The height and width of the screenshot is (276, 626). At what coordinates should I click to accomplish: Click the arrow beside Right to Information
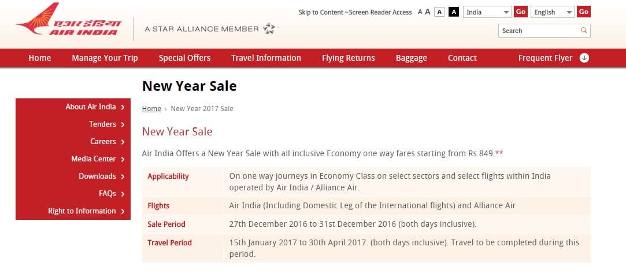point(123,211)
